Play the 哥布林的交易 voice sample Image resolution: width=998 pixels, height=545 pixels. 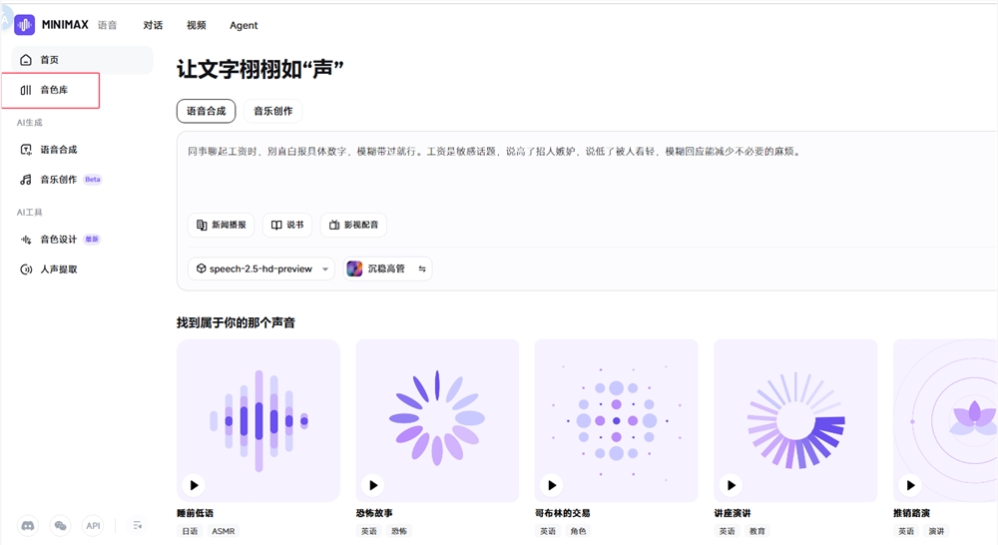(x=552, y=485)
